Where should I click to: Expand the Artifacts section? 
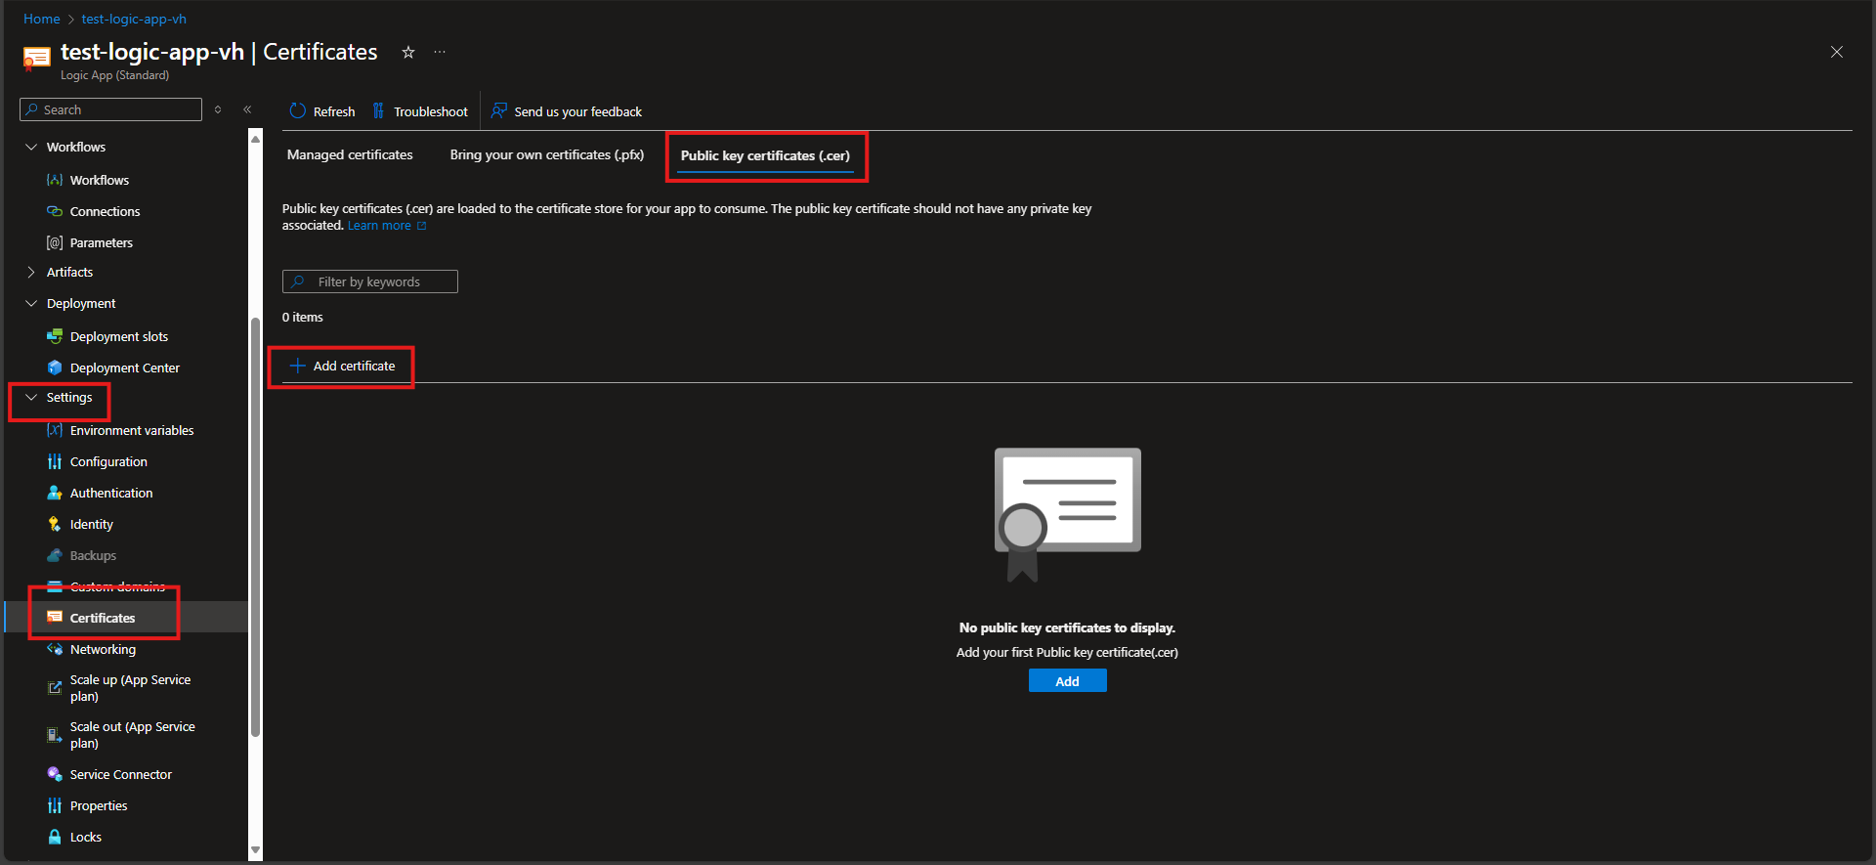pos(31,272)
